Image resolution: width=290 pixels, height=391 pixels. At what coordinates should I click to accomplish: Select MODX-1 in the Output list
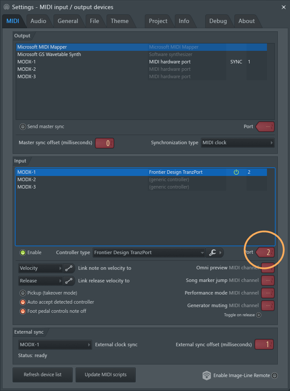[141, 62]
